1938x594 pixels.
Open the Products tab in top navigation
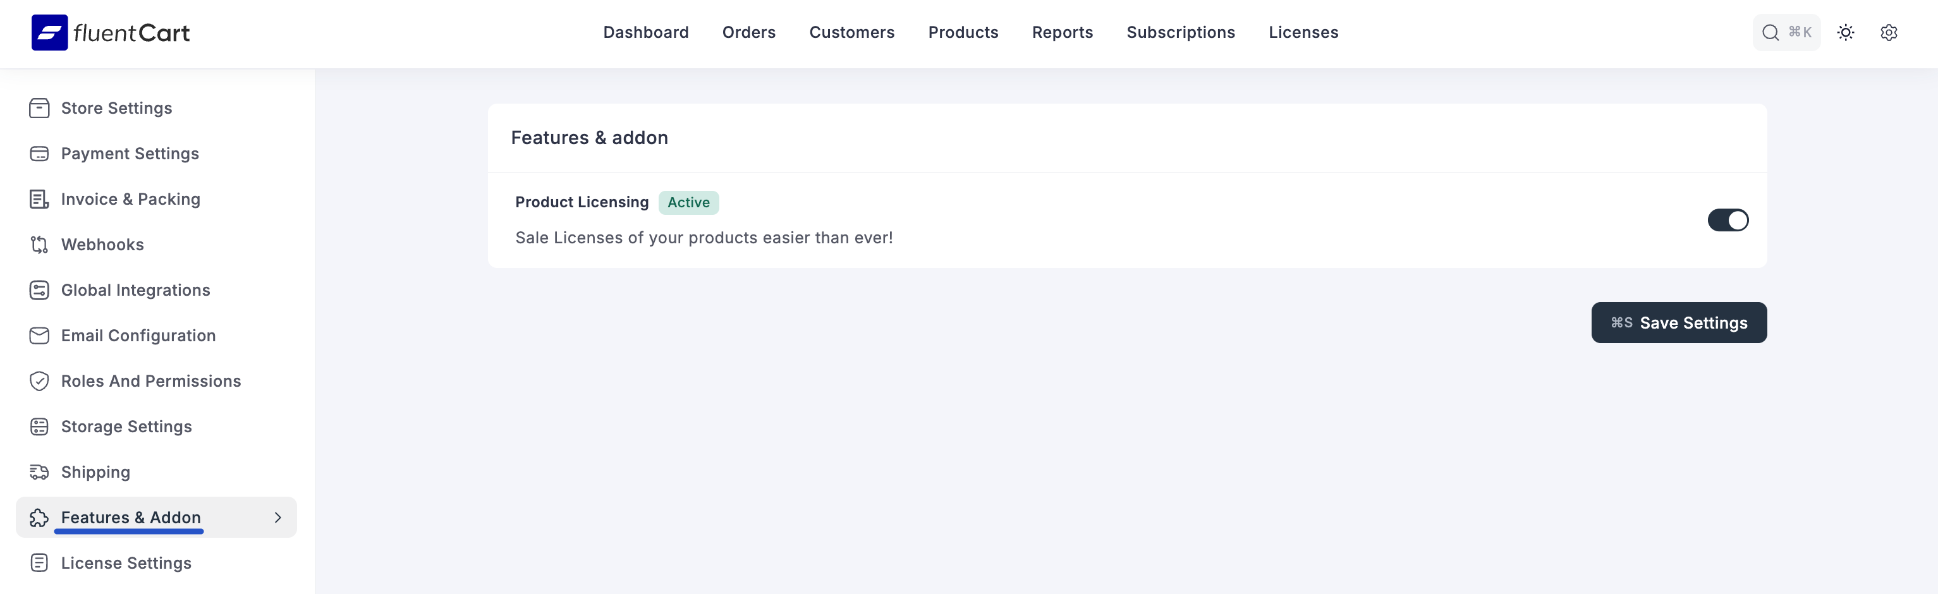(962, 32)
